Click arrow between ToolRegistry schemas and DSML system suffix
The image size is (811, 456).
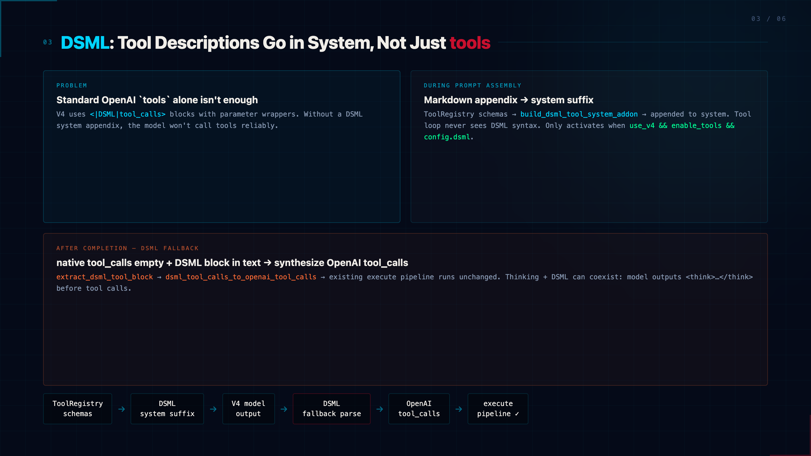[121, 409]
